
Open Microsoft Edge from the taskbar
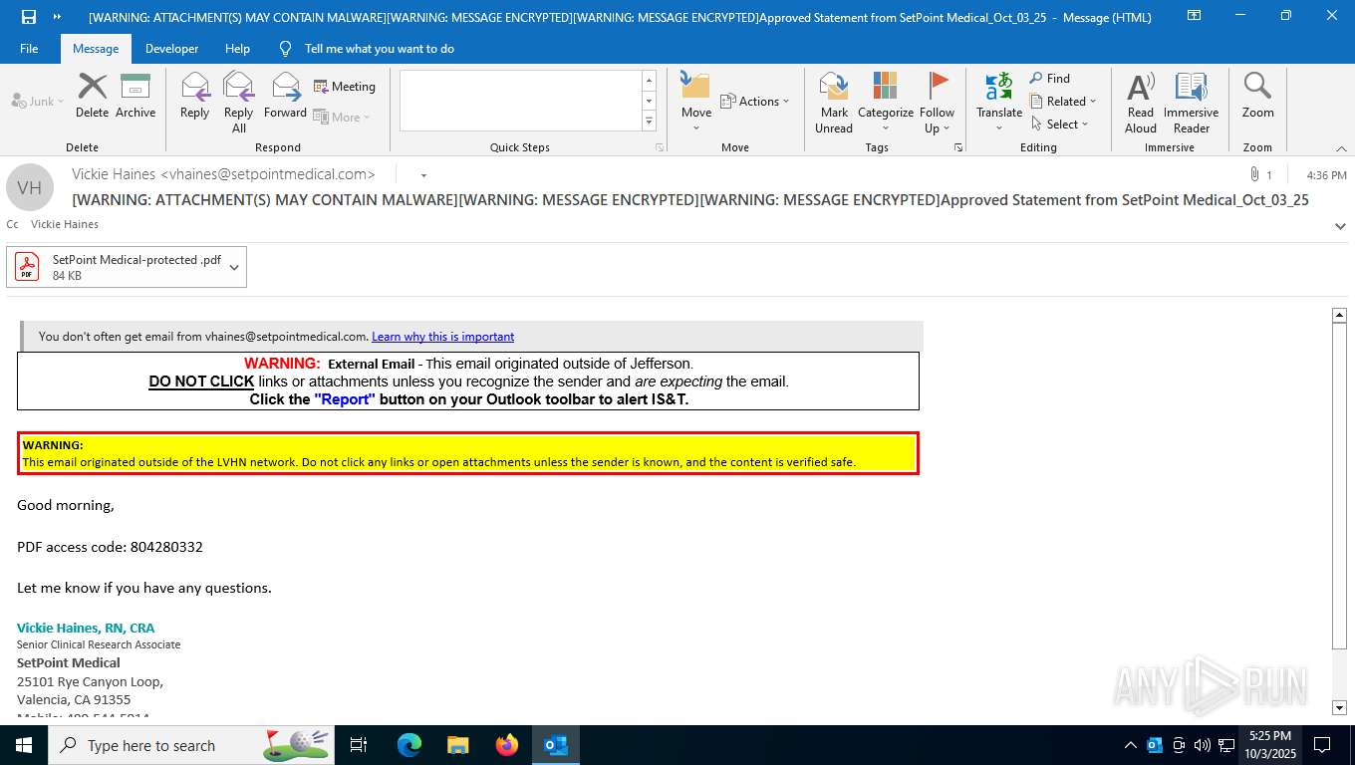point(409,745)
